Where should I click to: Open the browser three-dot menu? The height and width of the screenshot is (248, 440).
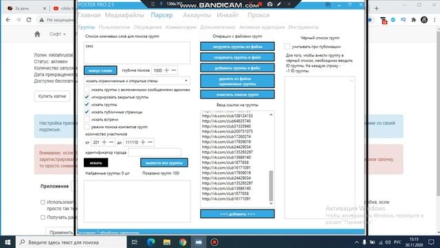pyautogui.click(x=434, y=20)
